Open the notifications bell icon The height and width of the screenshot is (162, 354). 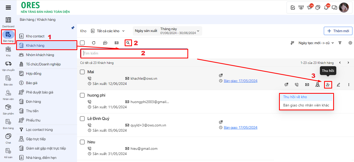pos(326,8)
